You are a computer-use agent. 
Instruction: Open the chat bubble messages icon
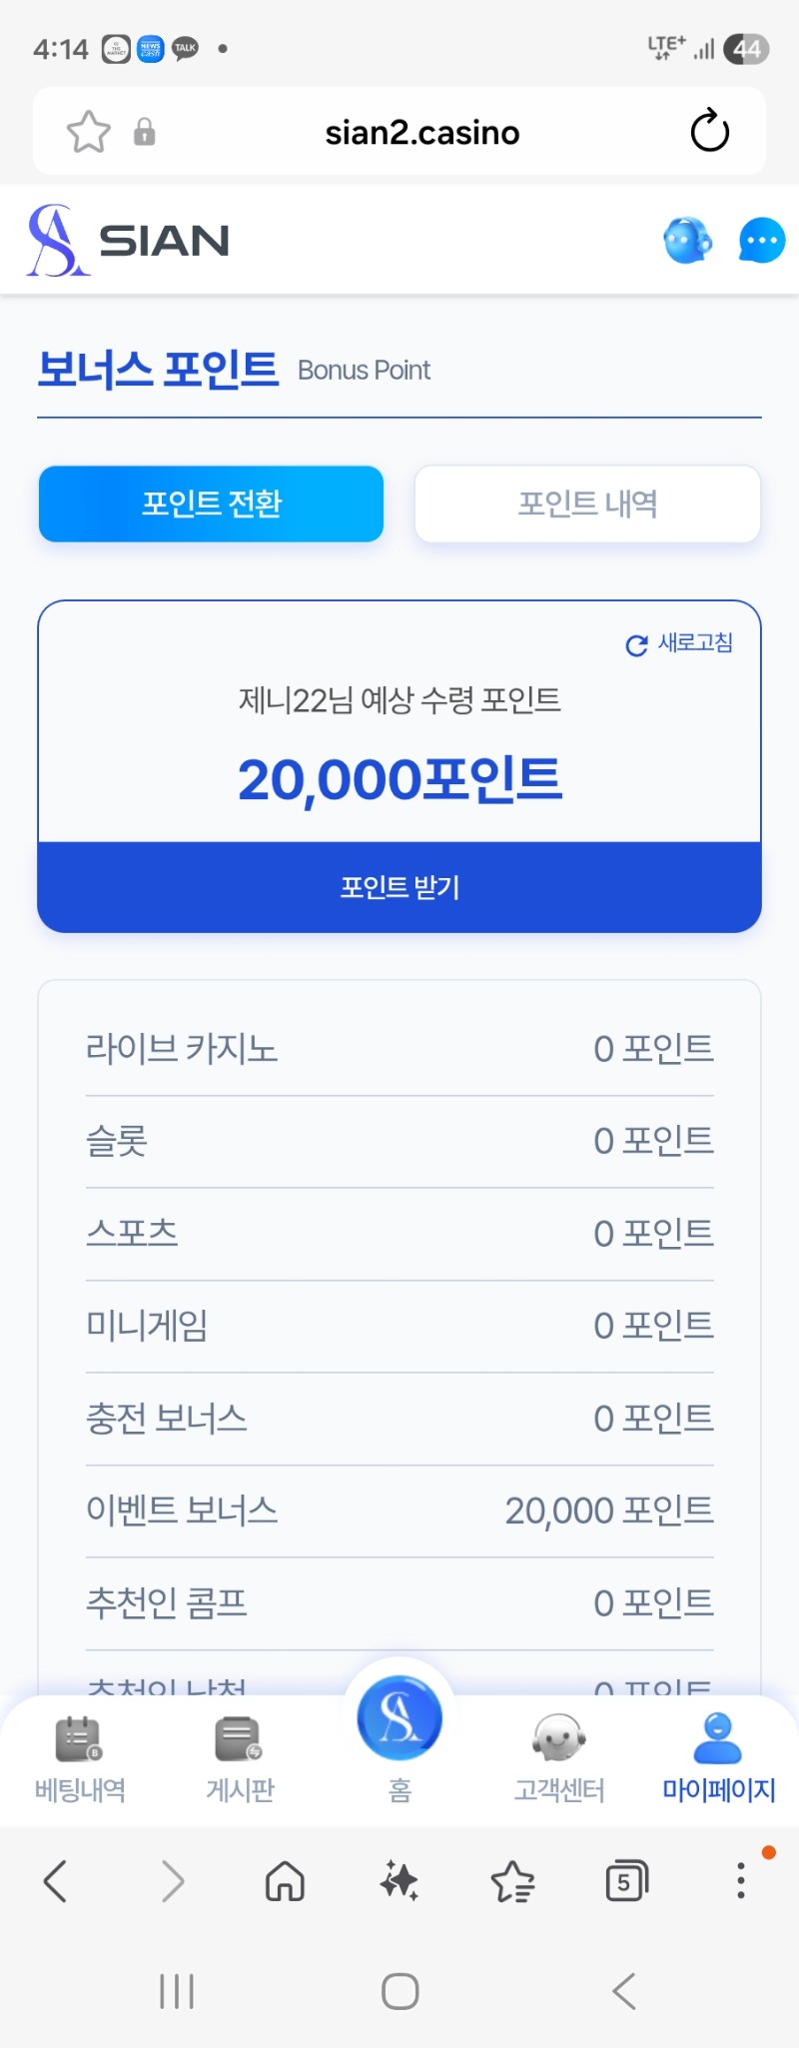click(x=761, y=241)
